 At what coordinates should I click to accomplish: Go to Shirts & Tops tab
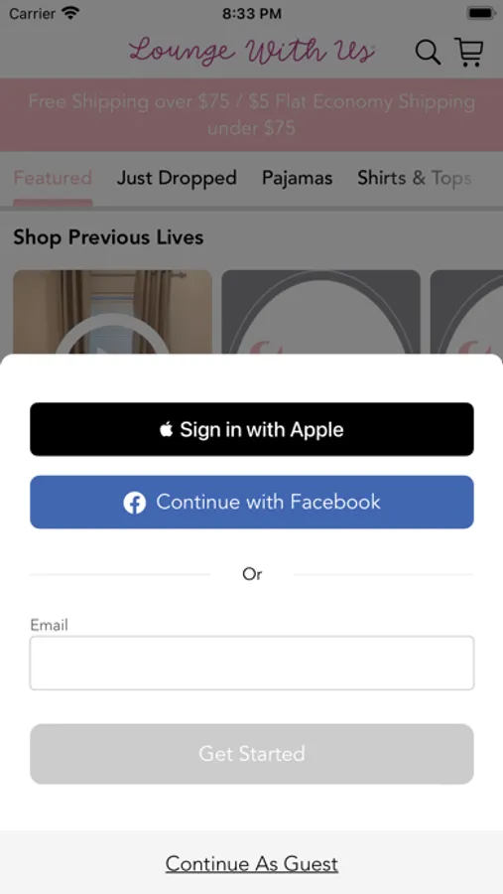click(414, 178)
